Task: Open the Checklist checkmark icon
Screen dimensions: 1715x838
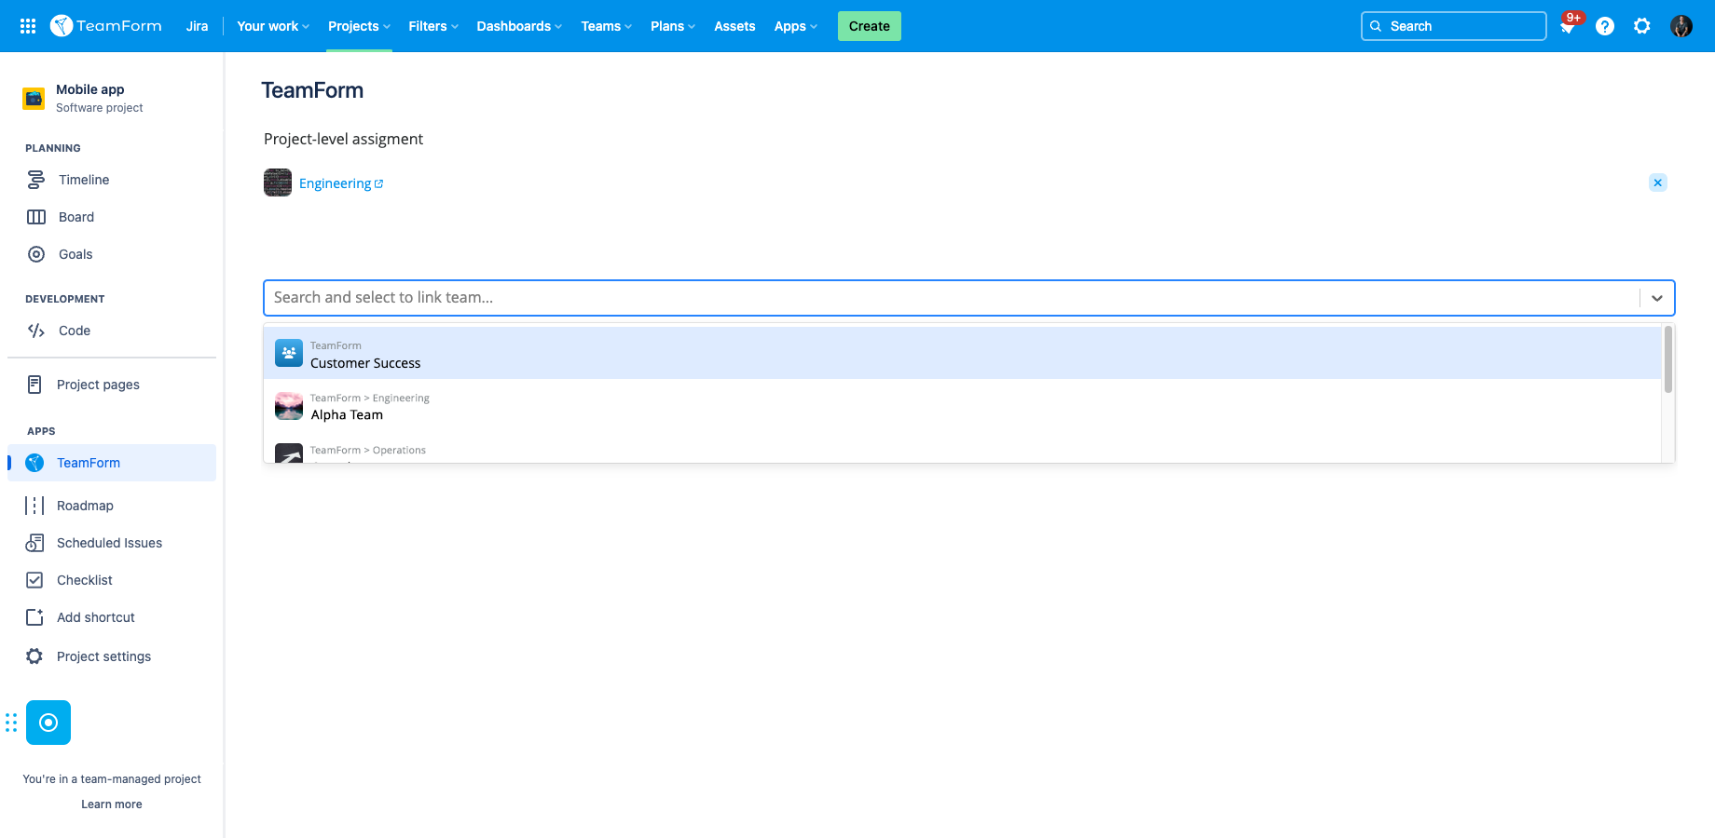Action: (x=34, y=580)
